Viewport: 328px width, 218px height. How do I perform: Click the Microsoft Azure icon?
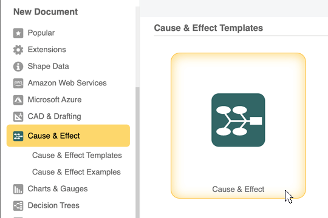tap(18, 100)
